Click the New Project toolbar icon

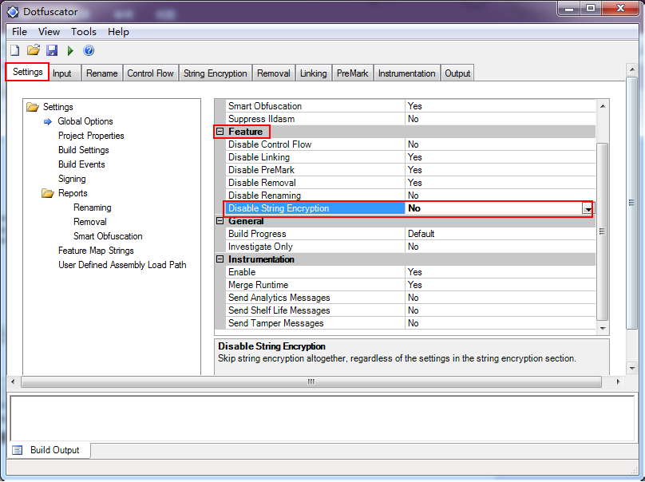(x=15, y=50)
